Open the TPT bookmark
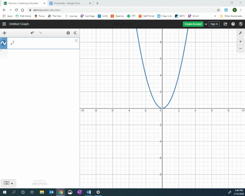The image size is (245, 196). pos(131,16)
